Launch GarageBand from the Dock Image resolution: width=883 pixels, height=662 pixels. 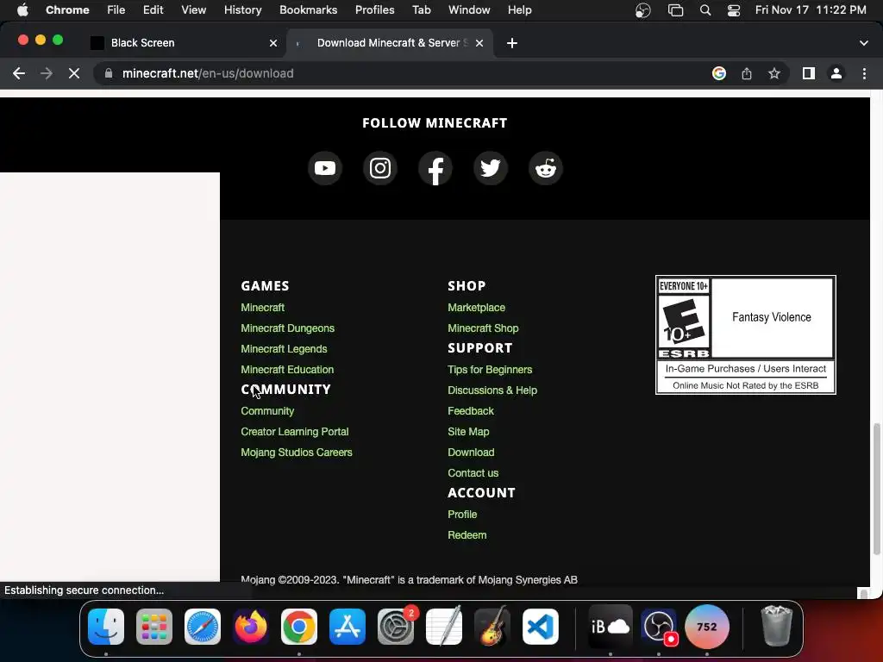coord(492,627)
